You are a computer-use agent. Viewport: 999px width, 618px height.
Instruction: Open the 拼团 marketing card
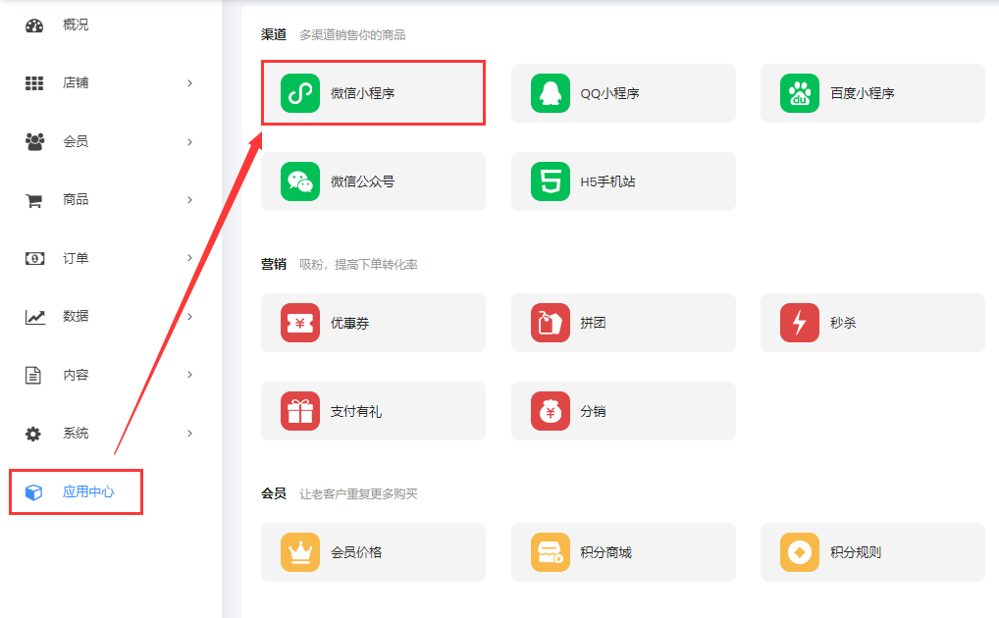pyautogui.click(x=623, y=323)
